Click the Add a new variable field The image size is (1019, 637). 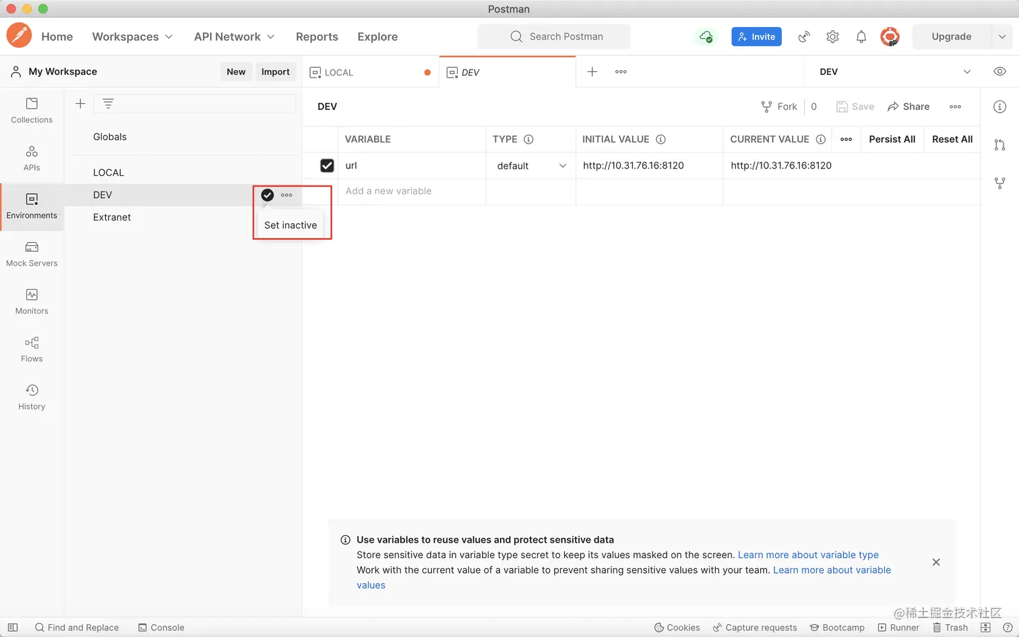412,191
